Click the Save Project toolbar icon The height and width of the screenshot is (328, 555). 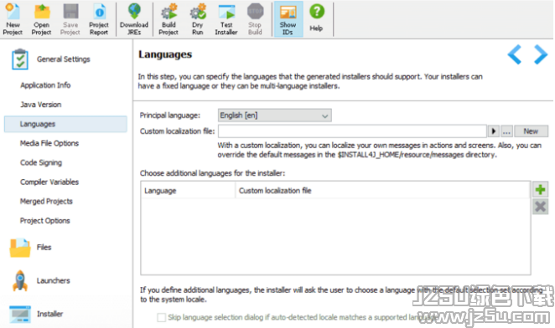pyautogui.click(x=70, y=19)
